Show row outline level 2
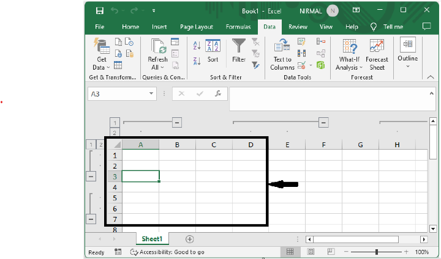The height and width of the screenshot is (259, 441). pyautogui.click(x=100, y=145)
